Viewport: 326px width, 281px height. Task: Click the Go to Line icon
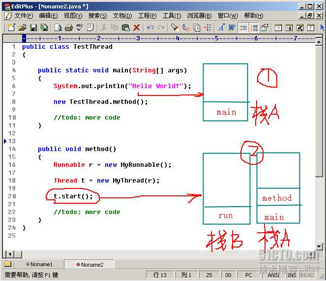[207, 28]
